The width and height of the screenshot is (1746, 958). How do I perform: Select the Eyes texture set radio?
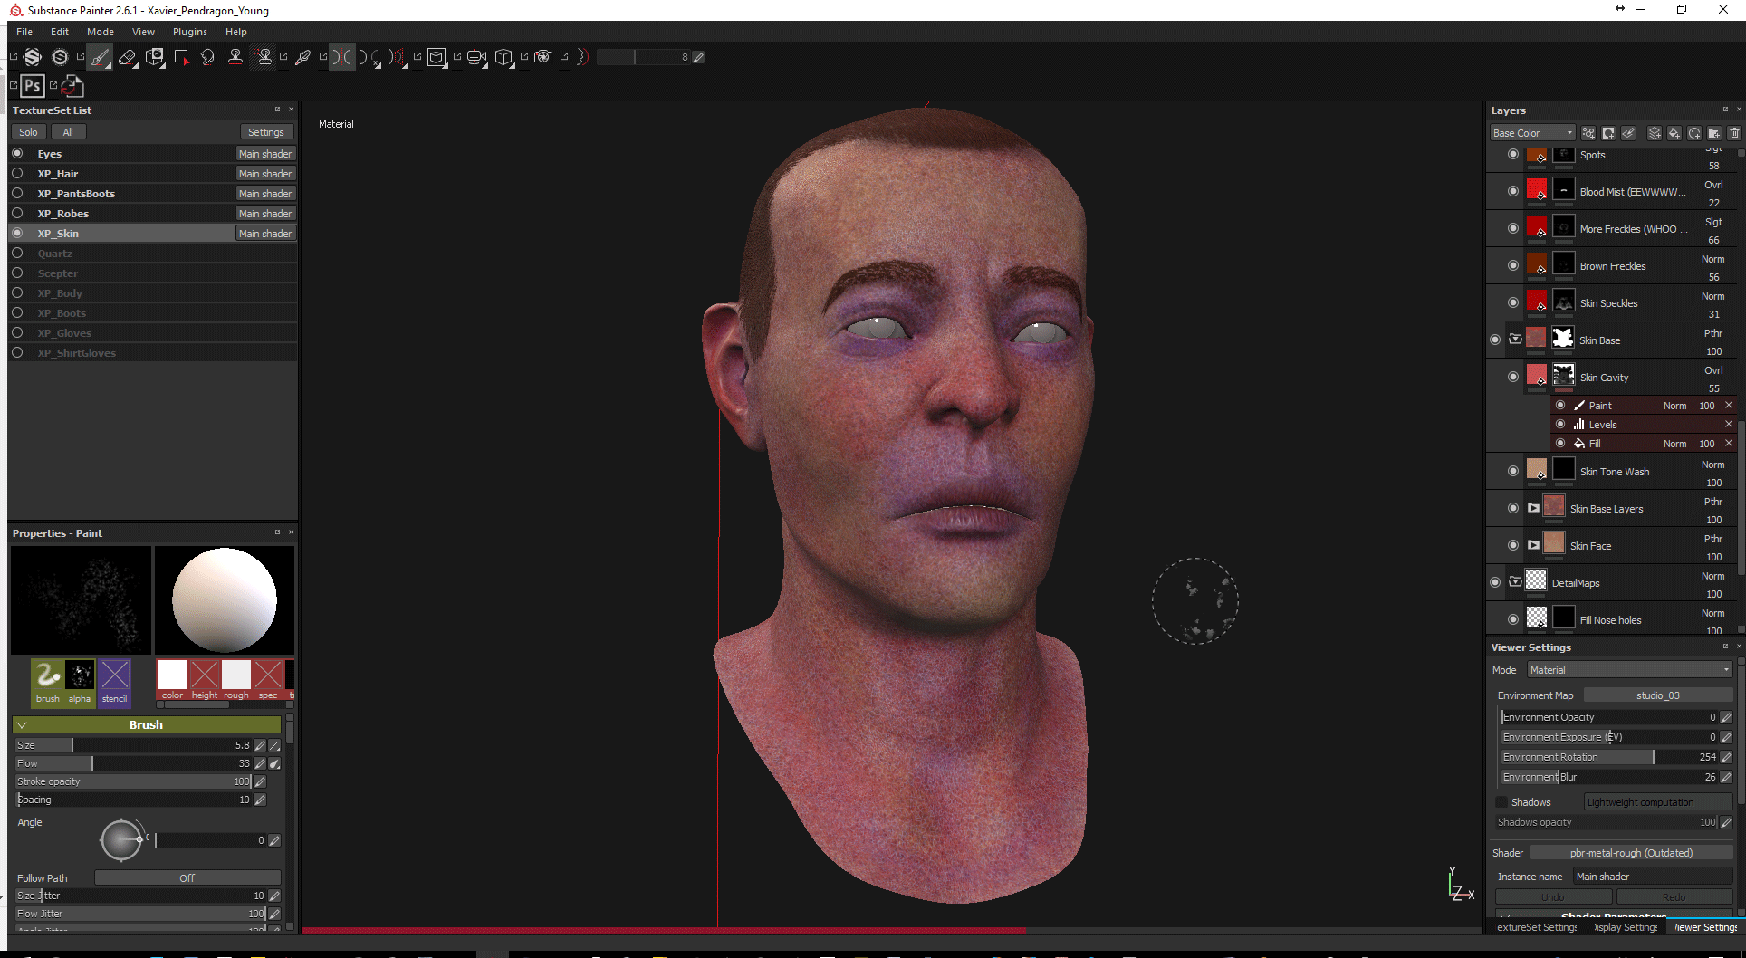coord(17,153)
